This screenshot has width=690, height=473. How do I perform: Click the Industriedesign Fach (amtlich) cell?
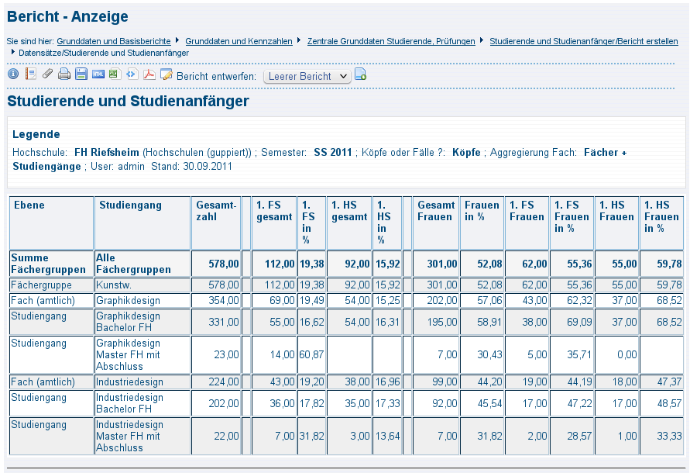point(142,382)
